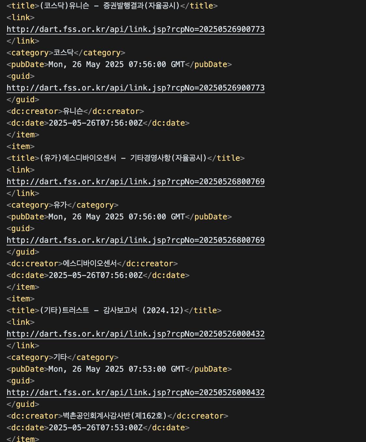Image resolution: width=366 pixels, height=442 pixels.
Task: Click the opening item tag before 트러스트 title
Action: pyautogui.click(x=20, y=299)
